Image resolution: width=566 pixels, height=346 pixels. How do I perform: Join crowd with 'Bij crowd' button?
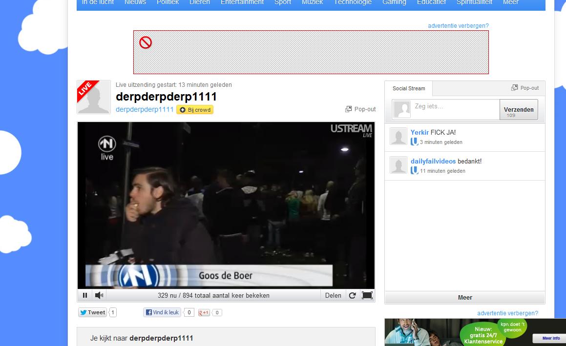click(195, 110)
